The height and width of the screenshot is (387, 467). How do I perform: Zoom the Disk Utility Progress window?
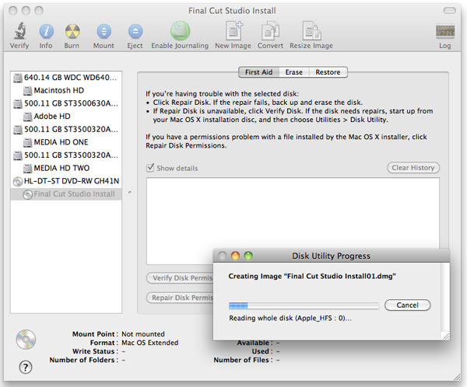pyautogui.click(x=248, y=256)
